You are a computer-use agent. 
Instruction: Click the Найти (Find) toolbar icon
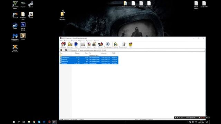tap(94, 45)
